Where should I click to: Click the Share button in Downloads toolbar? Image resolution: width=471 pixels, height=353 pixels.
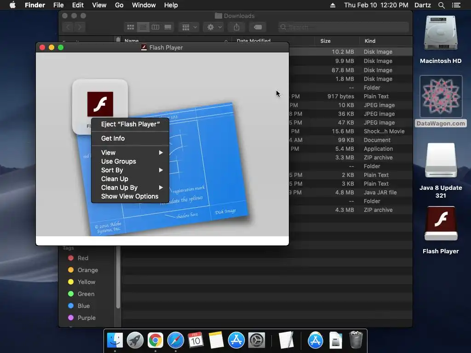(x=237, y=27)
